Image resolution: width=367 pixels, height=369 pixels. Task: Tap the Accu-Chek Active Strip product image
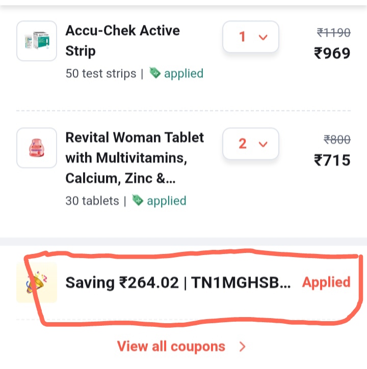tap(37, 41)
